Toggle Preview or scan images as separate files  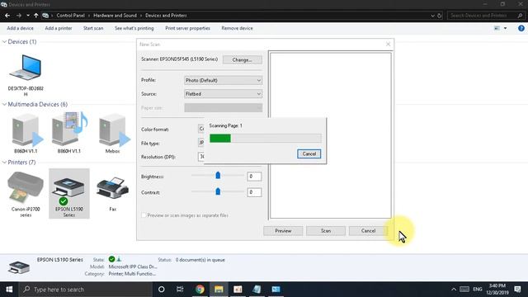(144, 215)
